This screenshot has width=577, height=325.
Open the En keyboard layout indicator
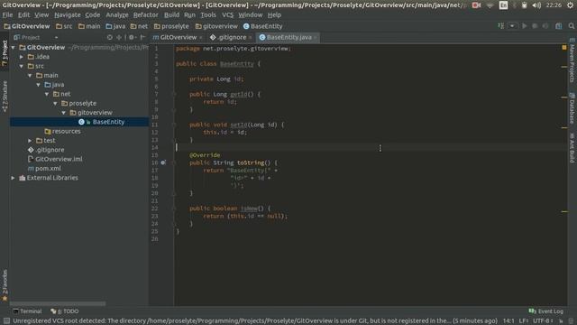coord(503,5)
